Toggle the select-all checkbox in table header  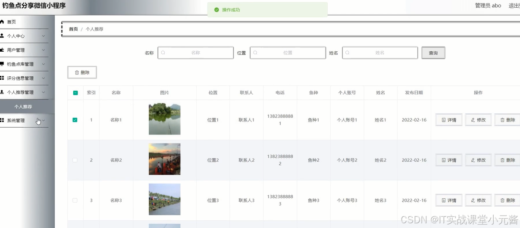(75, 93)
